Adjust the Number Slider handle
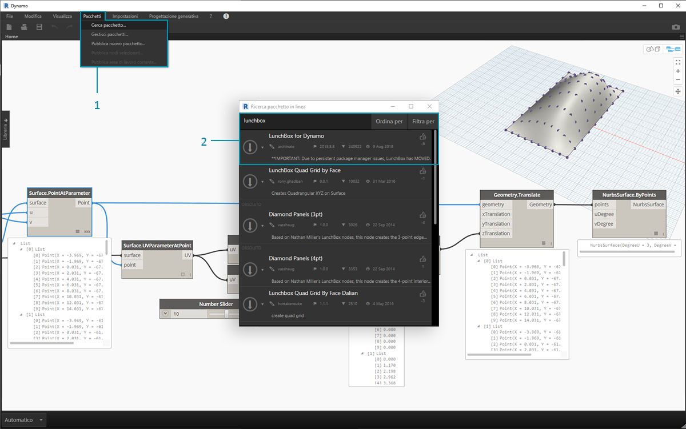The width and height of the screenshot is (686, 429). pos(226,314)
